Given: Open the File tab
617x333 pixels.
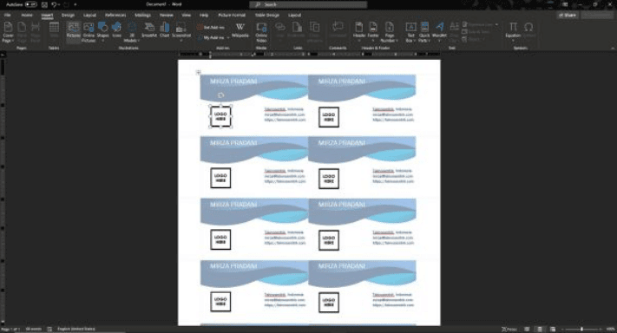Looking at the screenshot, I should coord(8,15).
